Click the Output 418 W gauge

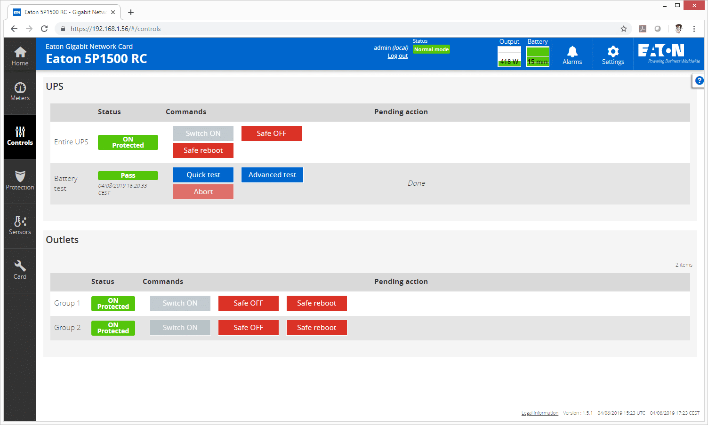tap(509, 56)
